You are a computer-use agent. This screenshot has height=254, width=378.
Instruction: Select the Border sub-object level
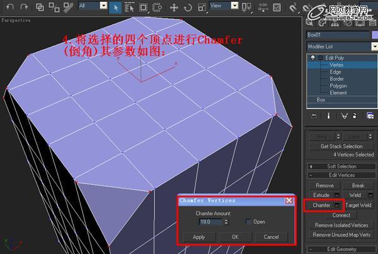[337, 79]
